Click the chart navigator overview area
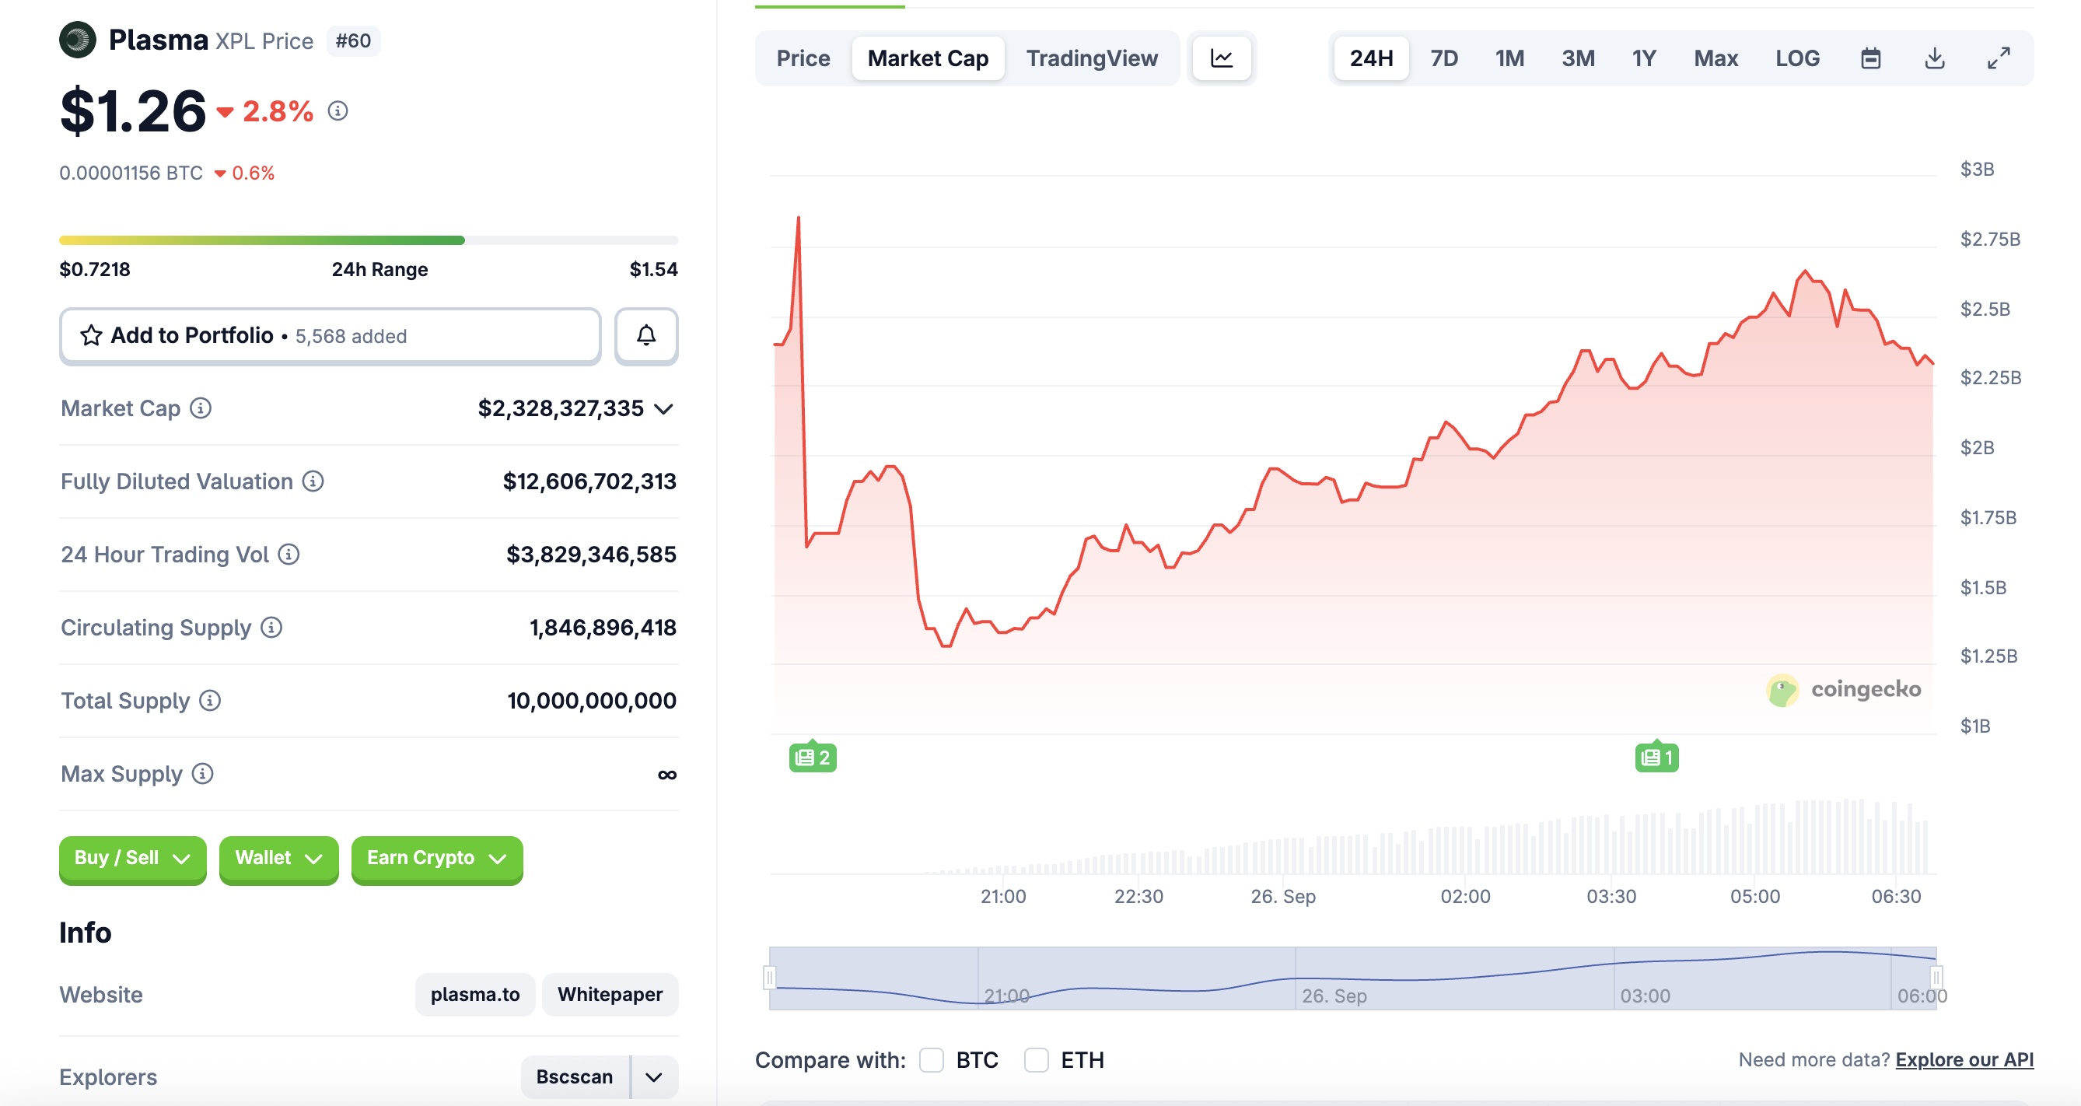This screenshot has height=1106, width=2081. pos(1352,978)
